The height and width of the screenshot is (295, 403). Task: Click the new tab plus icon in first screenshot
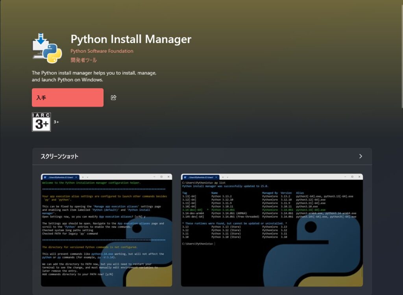(x=83, y=176)
